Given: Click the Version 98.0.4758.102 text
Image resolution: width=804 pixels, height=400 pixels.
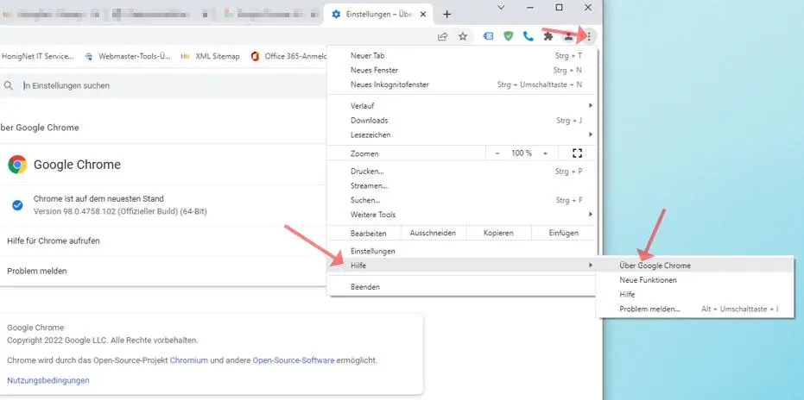Looking at the screenshot, I should point(120,211).
